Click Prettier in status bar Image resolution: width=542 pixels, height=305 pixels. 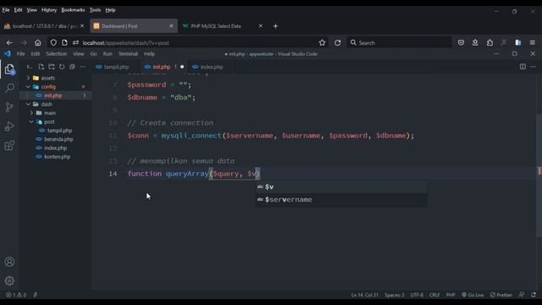[501, 295]
